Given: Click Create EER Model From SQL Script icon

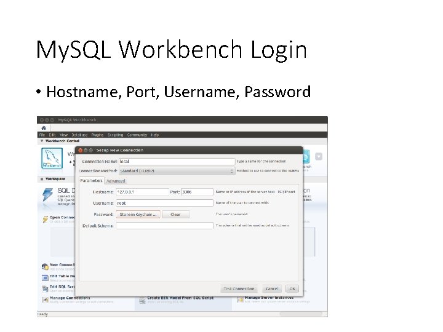Looking at the screenshot, I should pyautogui.click(x=142, y=299).
